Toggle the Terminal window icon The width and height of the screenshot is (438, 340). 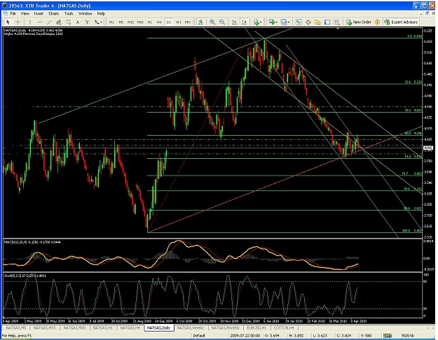327,22
